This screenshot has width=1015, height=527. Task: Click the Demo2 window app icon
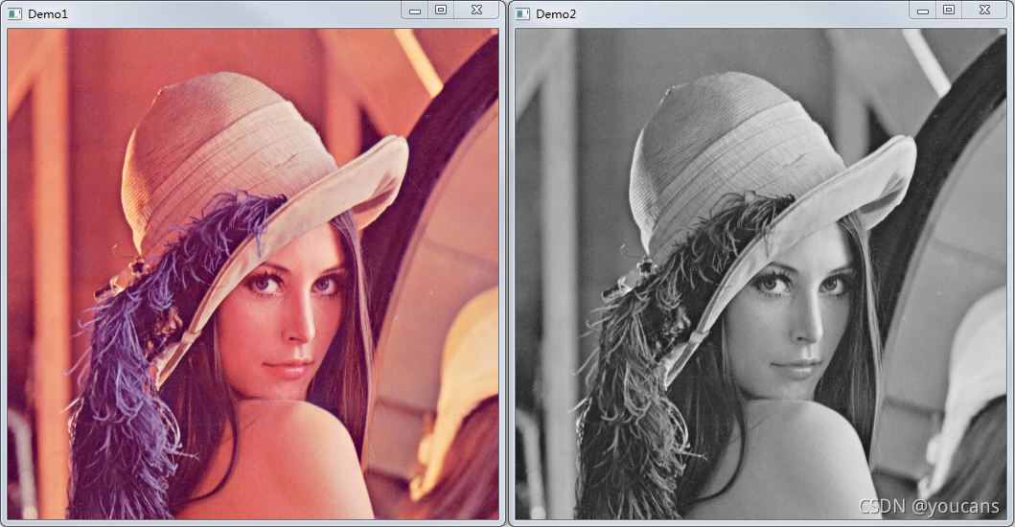coord(523,13)
